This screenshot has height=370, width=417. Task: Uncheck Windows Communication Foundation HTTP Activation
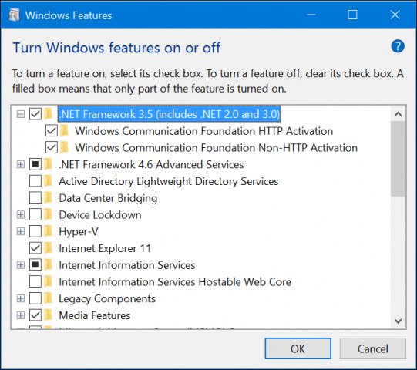click(52, 131)
